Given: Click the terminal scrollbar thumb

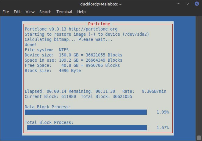Looking at the screenshot, I should [x=199, y=138].
